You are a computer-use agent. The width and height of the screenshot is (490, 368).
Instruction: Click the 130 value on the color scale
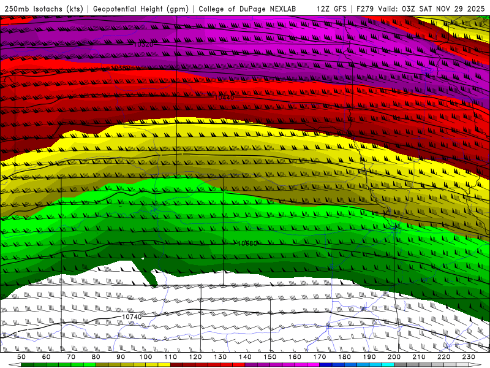click(x=220, y=357)
